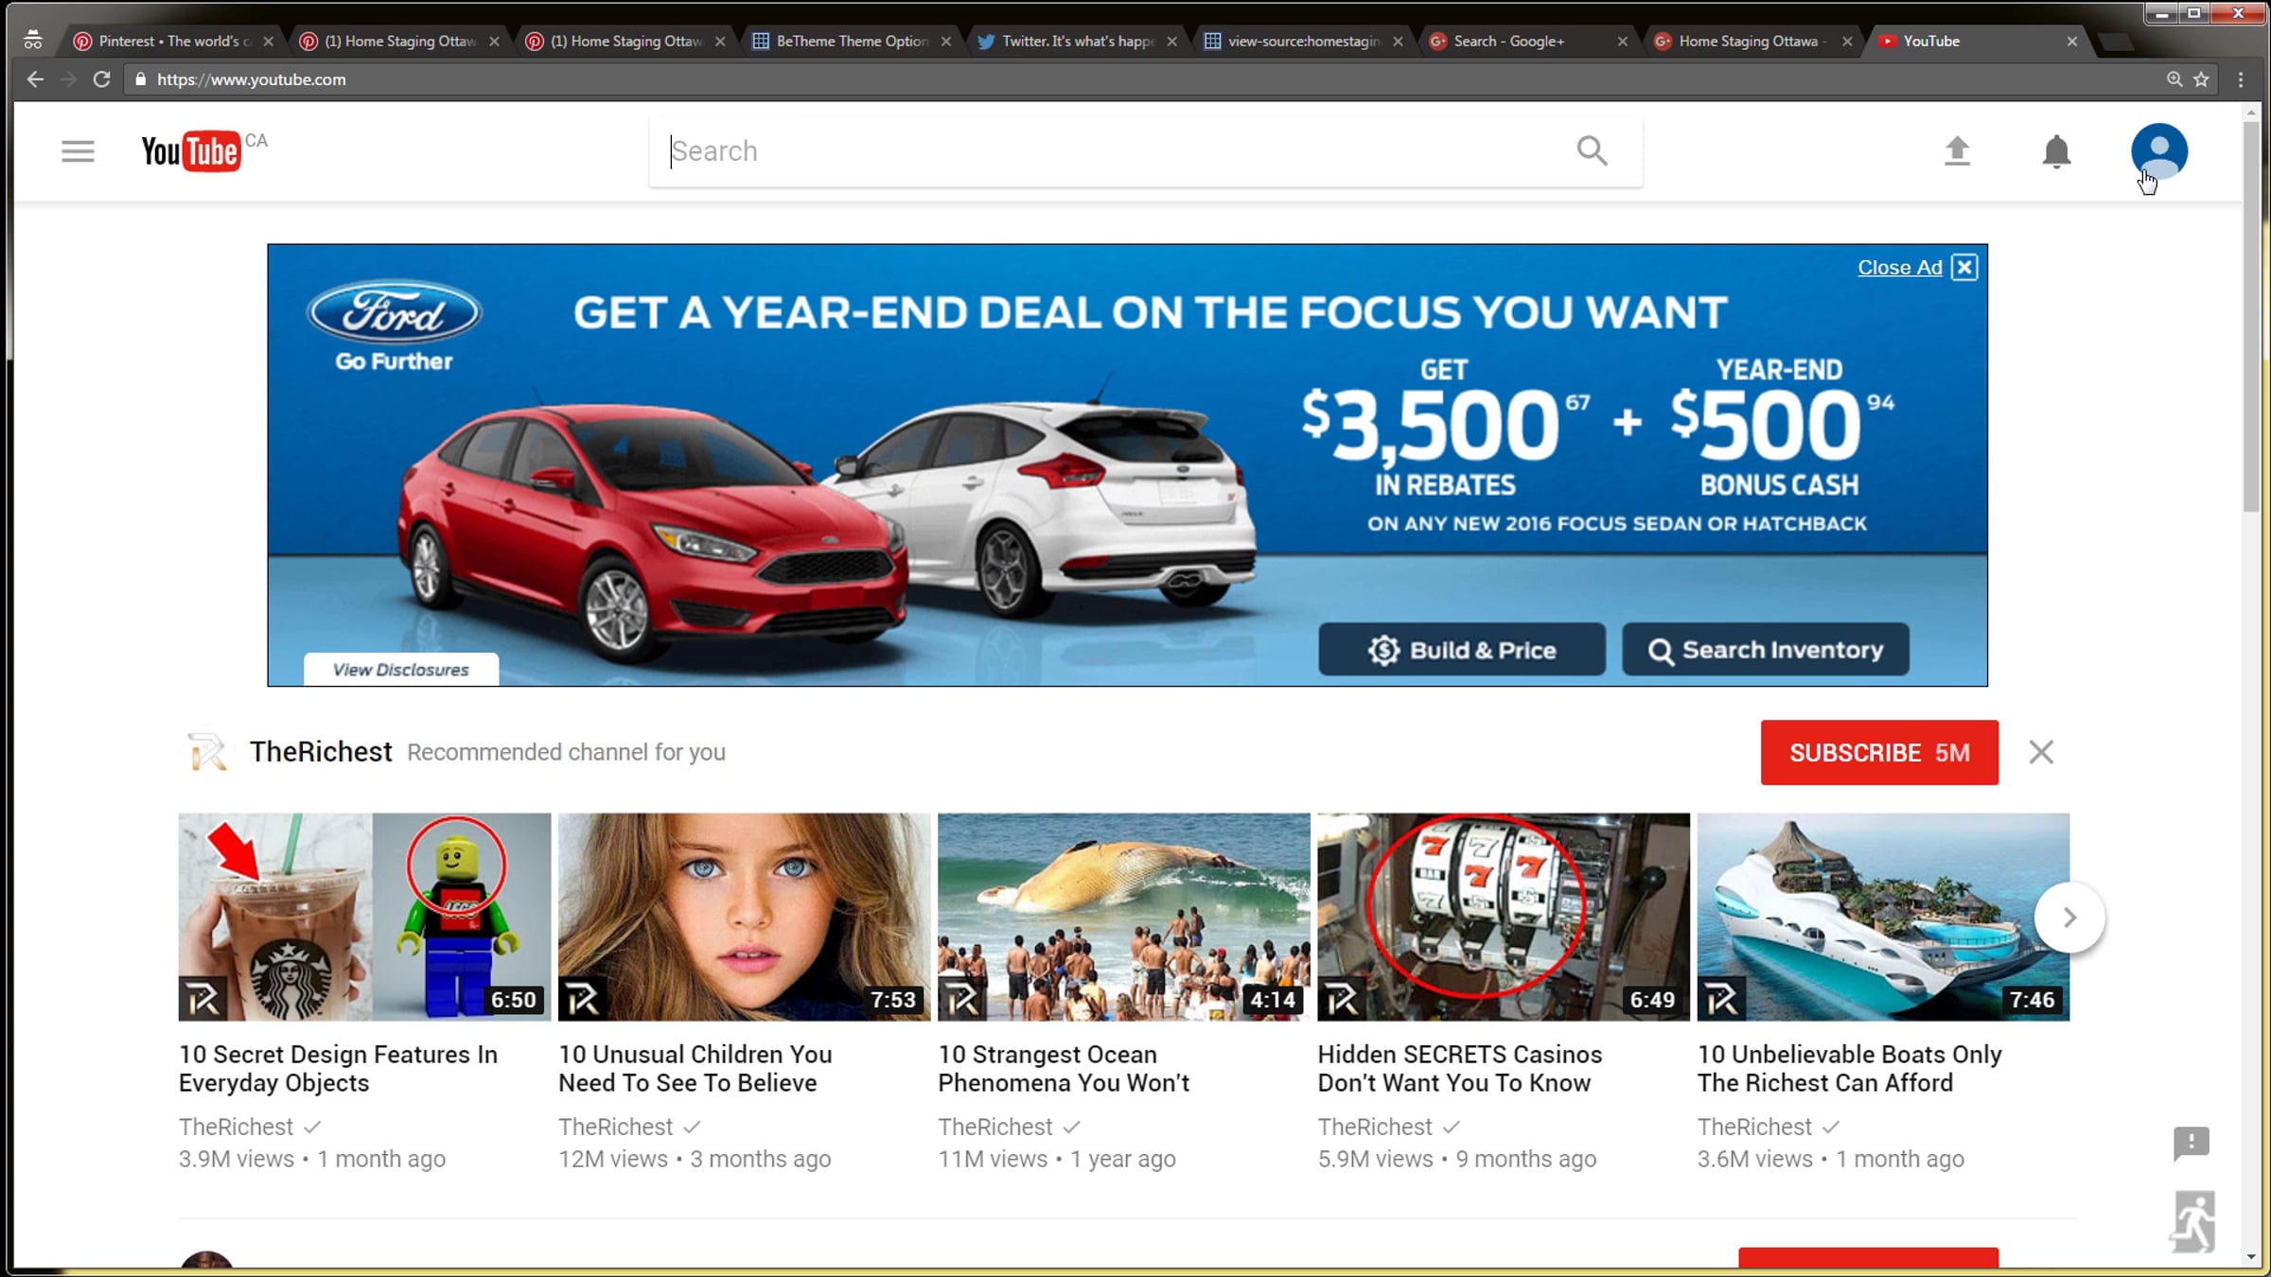Close the Ford ad with the X box
2271x1277 pixels.
coord(1964,268)
